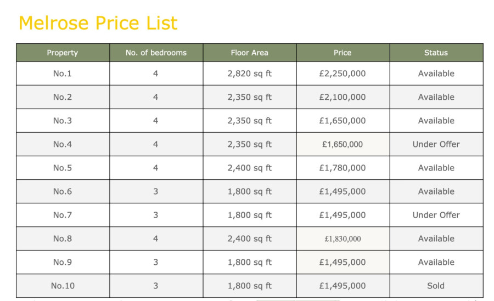
Task: Click the Floor Area column header
Action: coord(250,53)
